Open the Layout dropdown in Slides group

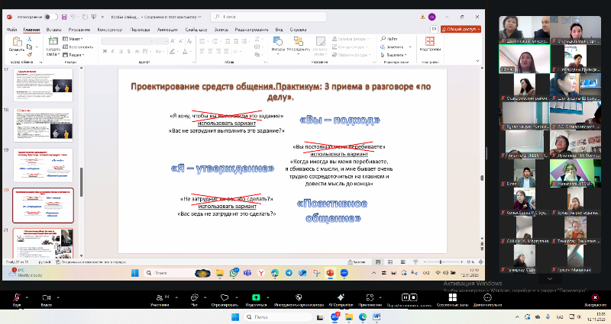tap(74, 37)
